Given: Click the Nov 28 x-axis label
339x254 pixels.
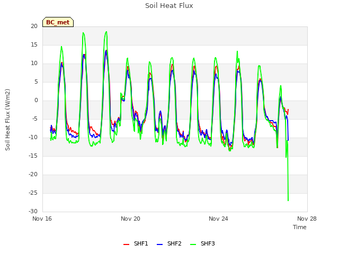Looking at the screenshot, I should pos(307,219).
